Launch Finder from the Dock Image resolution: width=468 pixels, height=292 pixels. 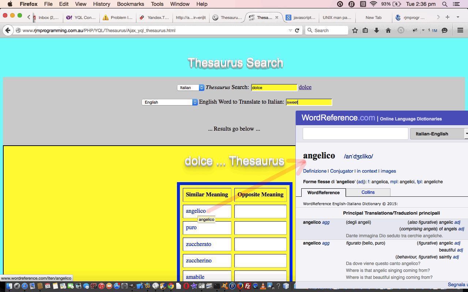(9, 286)
